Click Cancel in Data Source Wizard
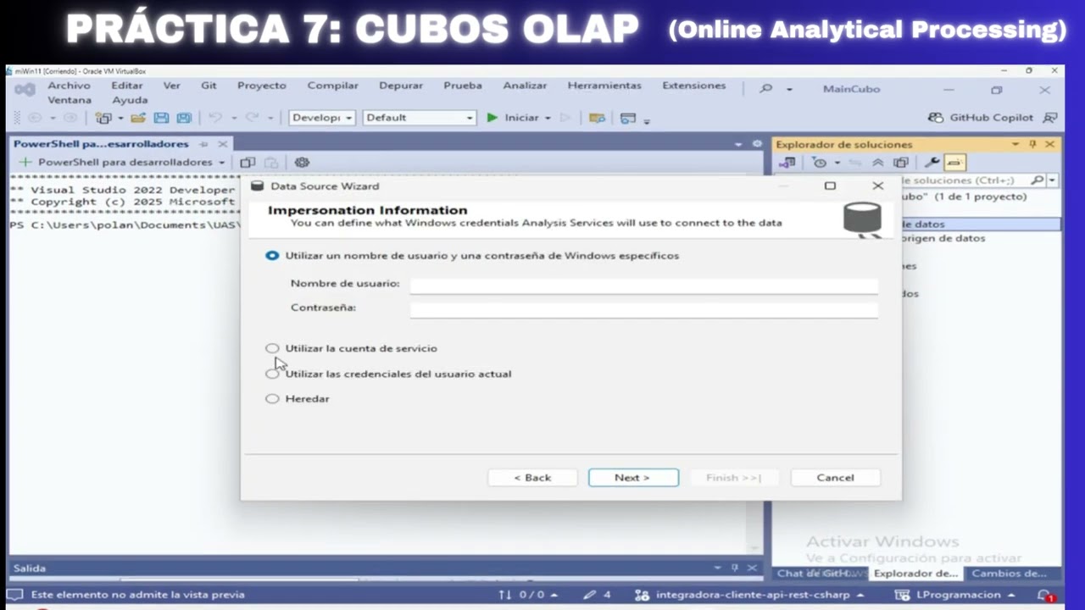Image resolution: width=1085 pixels, height=610 pixels. [835, 478]
